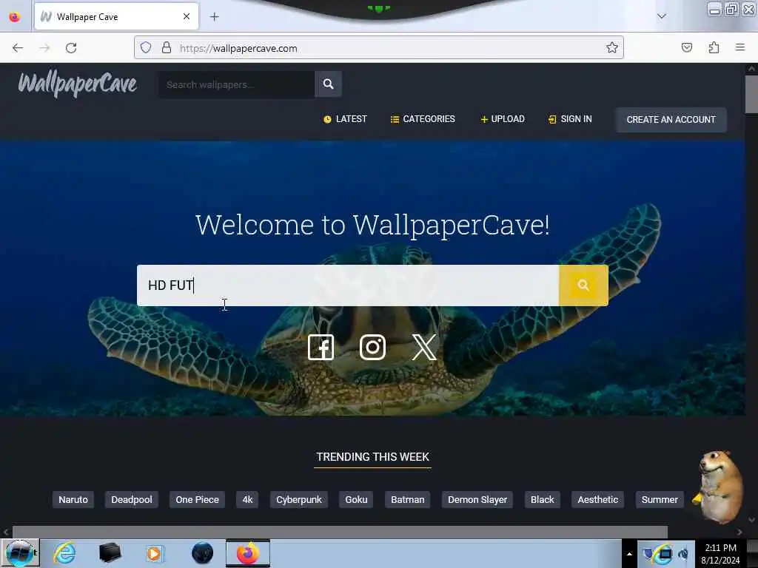Open the Instagram icon

pos(373,348)
